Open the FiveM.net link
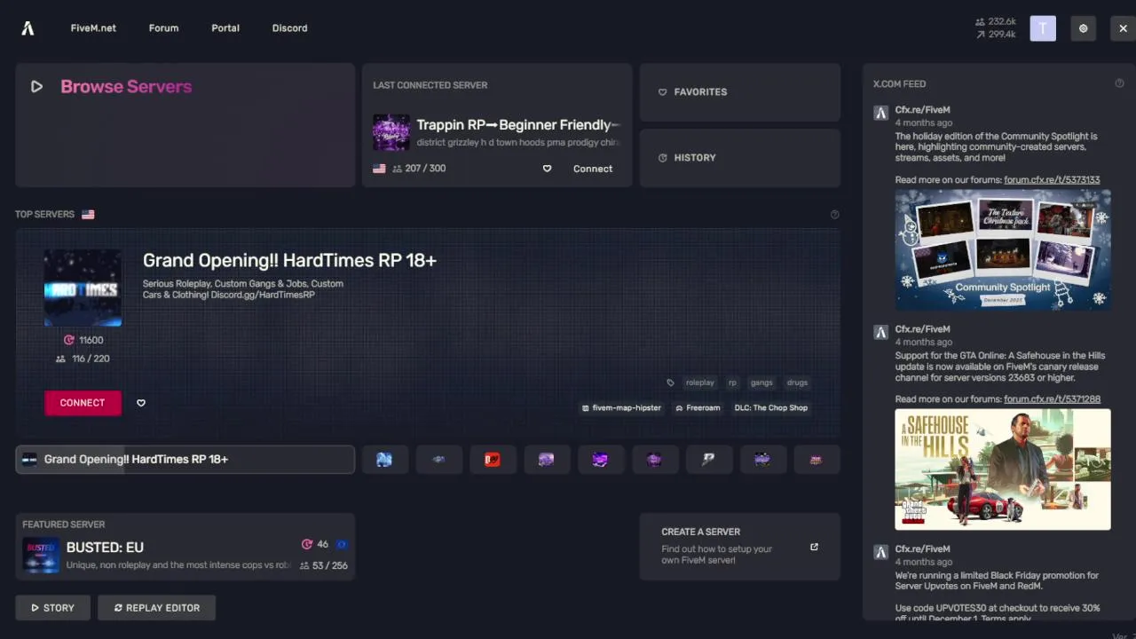This screenshot has height=639, width=1136. point(93,28)
